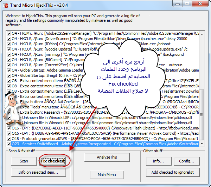Click the Scan button

pyautogui.click(x=24, y=161)
